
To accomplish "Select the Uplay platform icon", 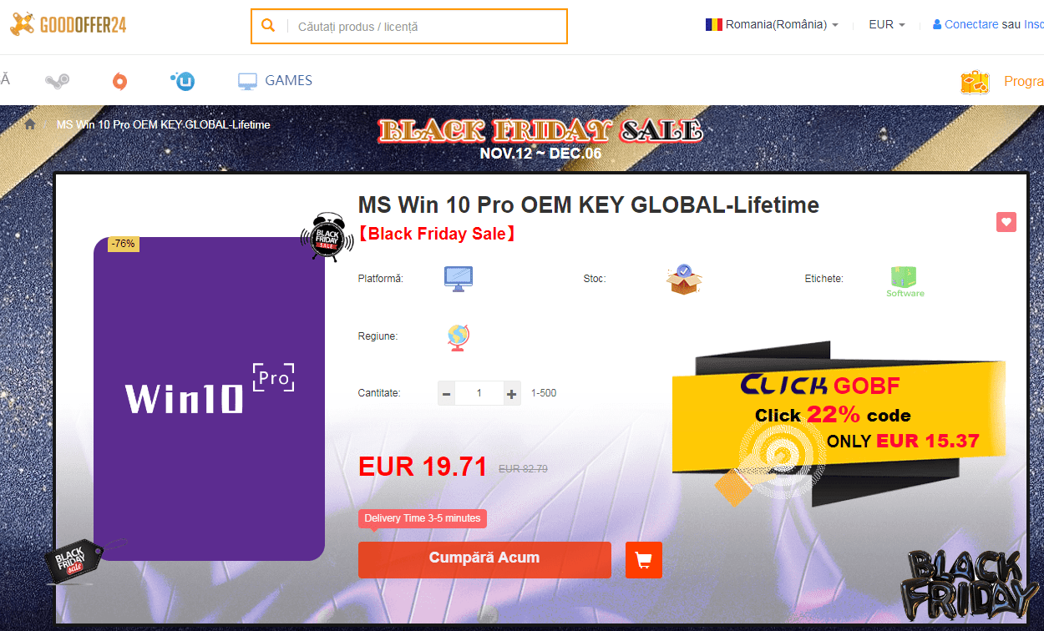I will 183,81.
